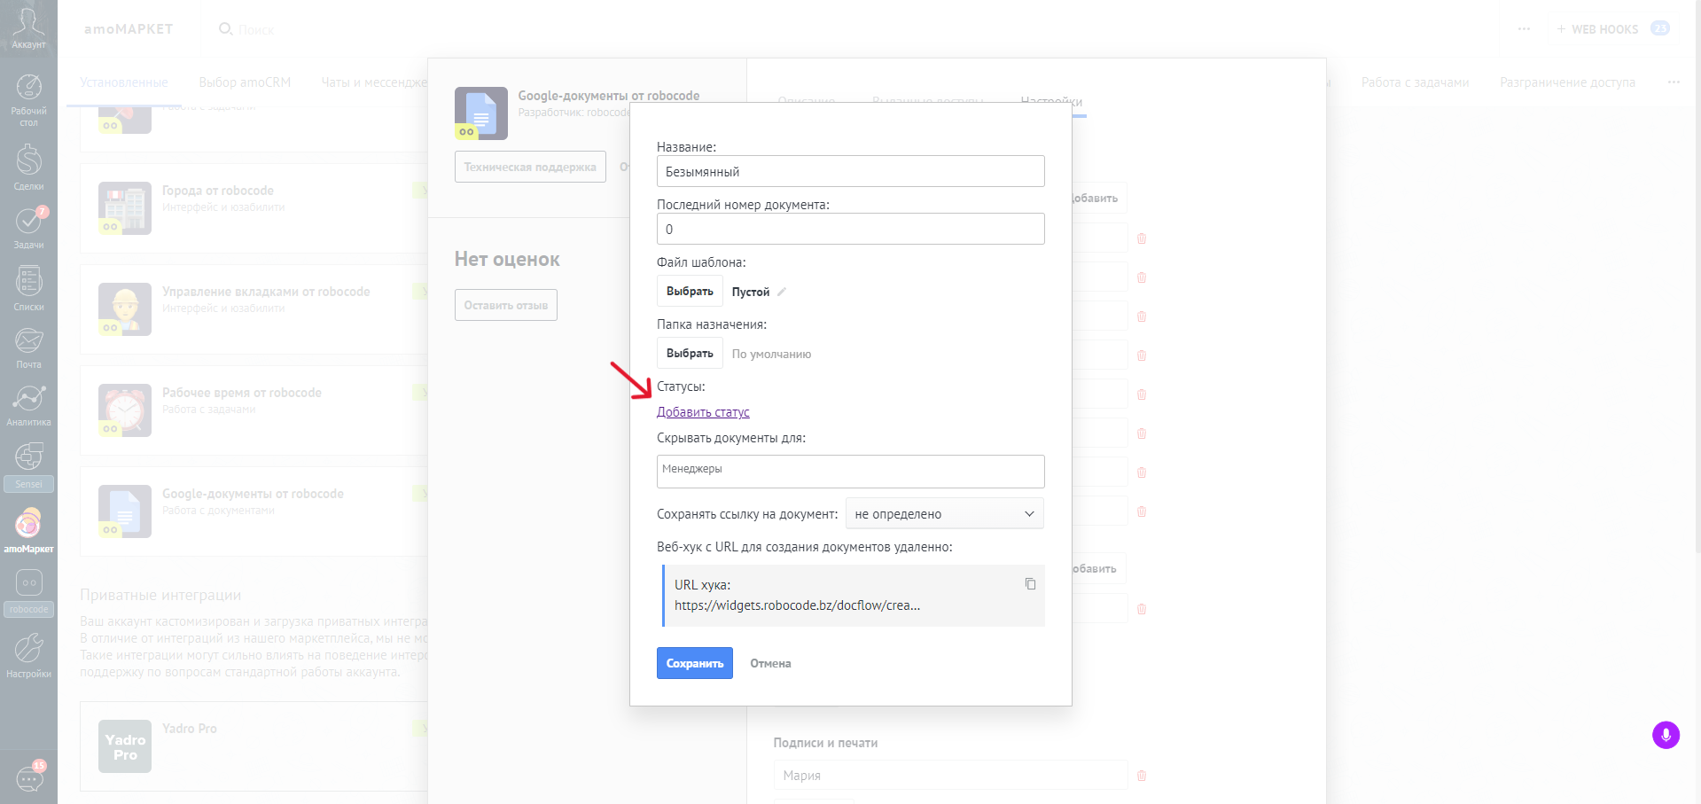
Task: Click the Мария signature input field
Action: pyautogui.click(x=950, y=776)
